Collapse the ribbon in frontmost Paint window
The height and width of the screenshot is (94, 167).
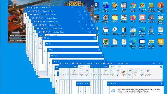pos(158,67)
